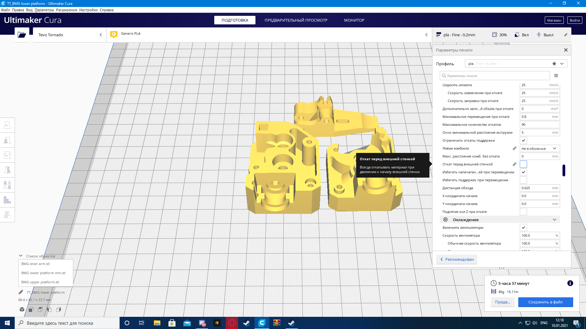Open the 'Расширения' menu
The height and width of the screenshot is (329, 586).
pos(66,10)
